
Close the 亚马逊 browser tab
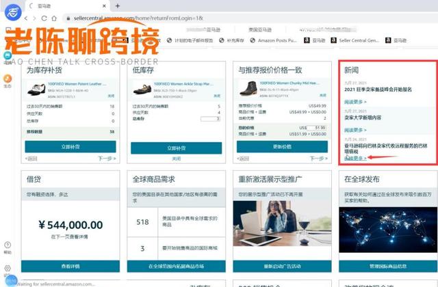(104, 6)
